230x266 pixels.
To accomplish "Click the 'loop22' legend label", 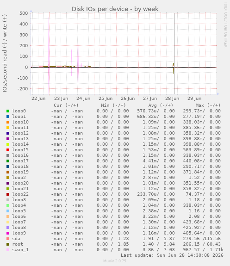I will click(20, 194).
